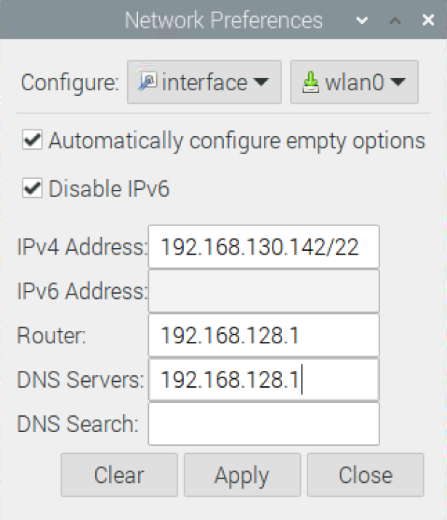
Task: Apply the network settings
Action: point(242,475)
